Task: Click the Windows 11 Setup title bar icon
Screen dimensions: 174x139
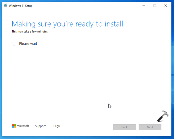Action: coord(6,6)
